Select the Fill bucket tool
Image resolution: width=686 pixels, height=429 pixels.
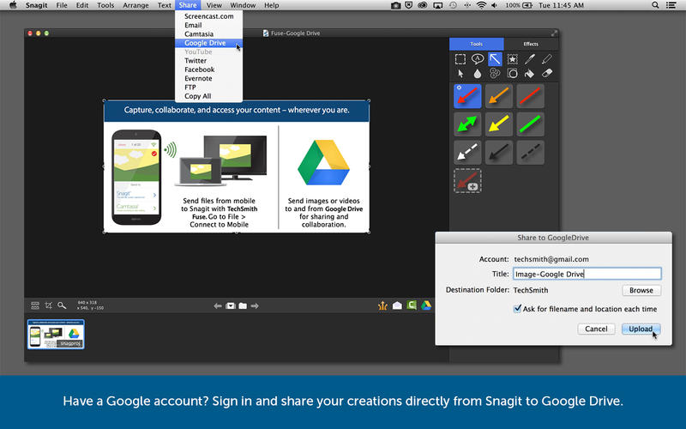530,74
